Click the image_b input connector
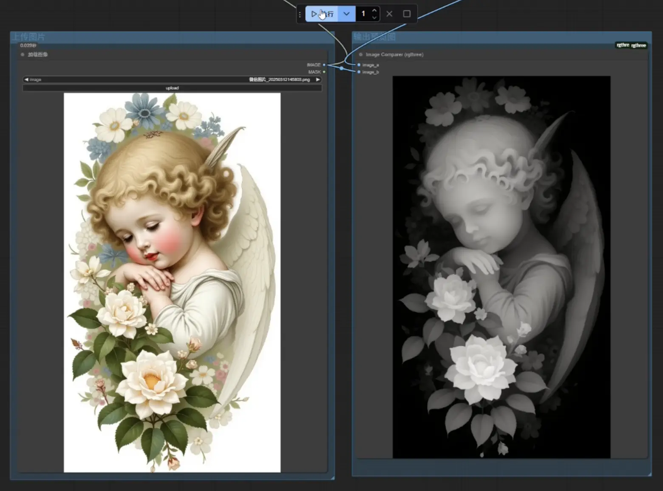This screenshot has width=663, height=491. pyautogui.click(x=359, y=72)
